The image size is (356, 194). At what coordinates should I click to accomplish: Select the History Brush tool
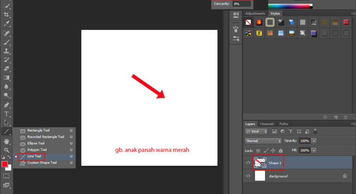[6, 60]
